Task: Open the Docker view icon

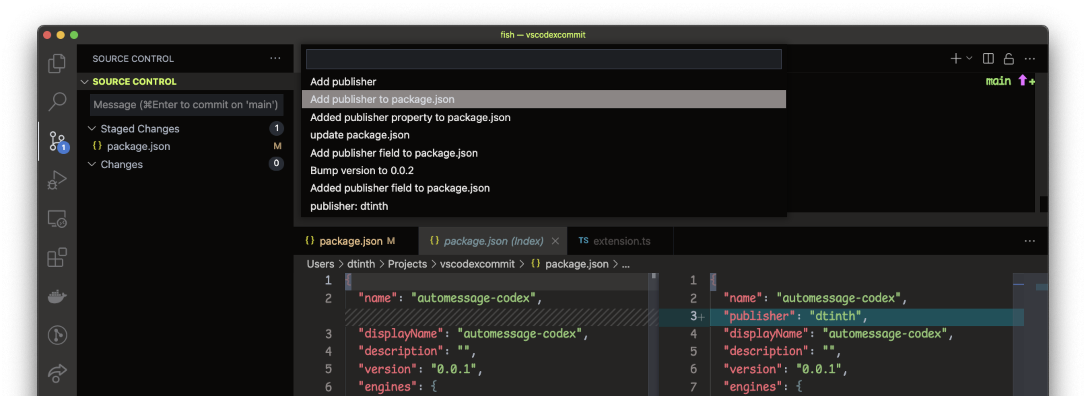Action: click(57, 296)
